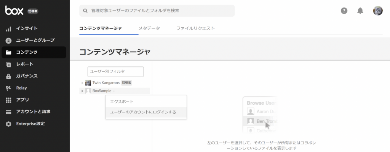390x152 pixels.
Task: Open the help question mark icon
Action: (x=344, y=11)
